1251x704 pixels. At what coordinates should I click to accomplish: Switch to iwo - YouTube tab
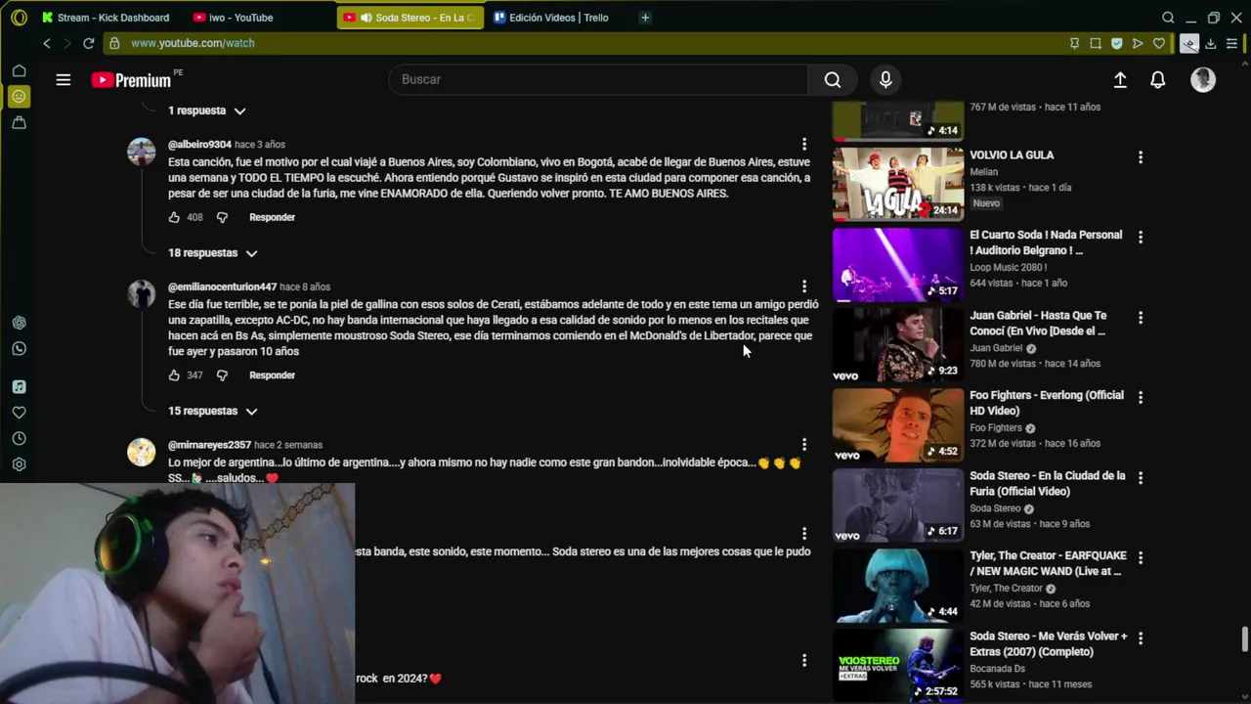click(x=235, y=18)
